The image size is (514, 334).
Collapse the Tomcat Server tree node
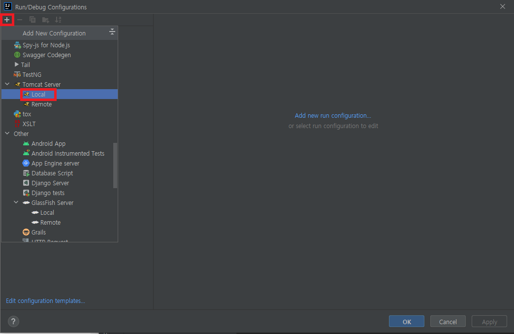[7, 84]
